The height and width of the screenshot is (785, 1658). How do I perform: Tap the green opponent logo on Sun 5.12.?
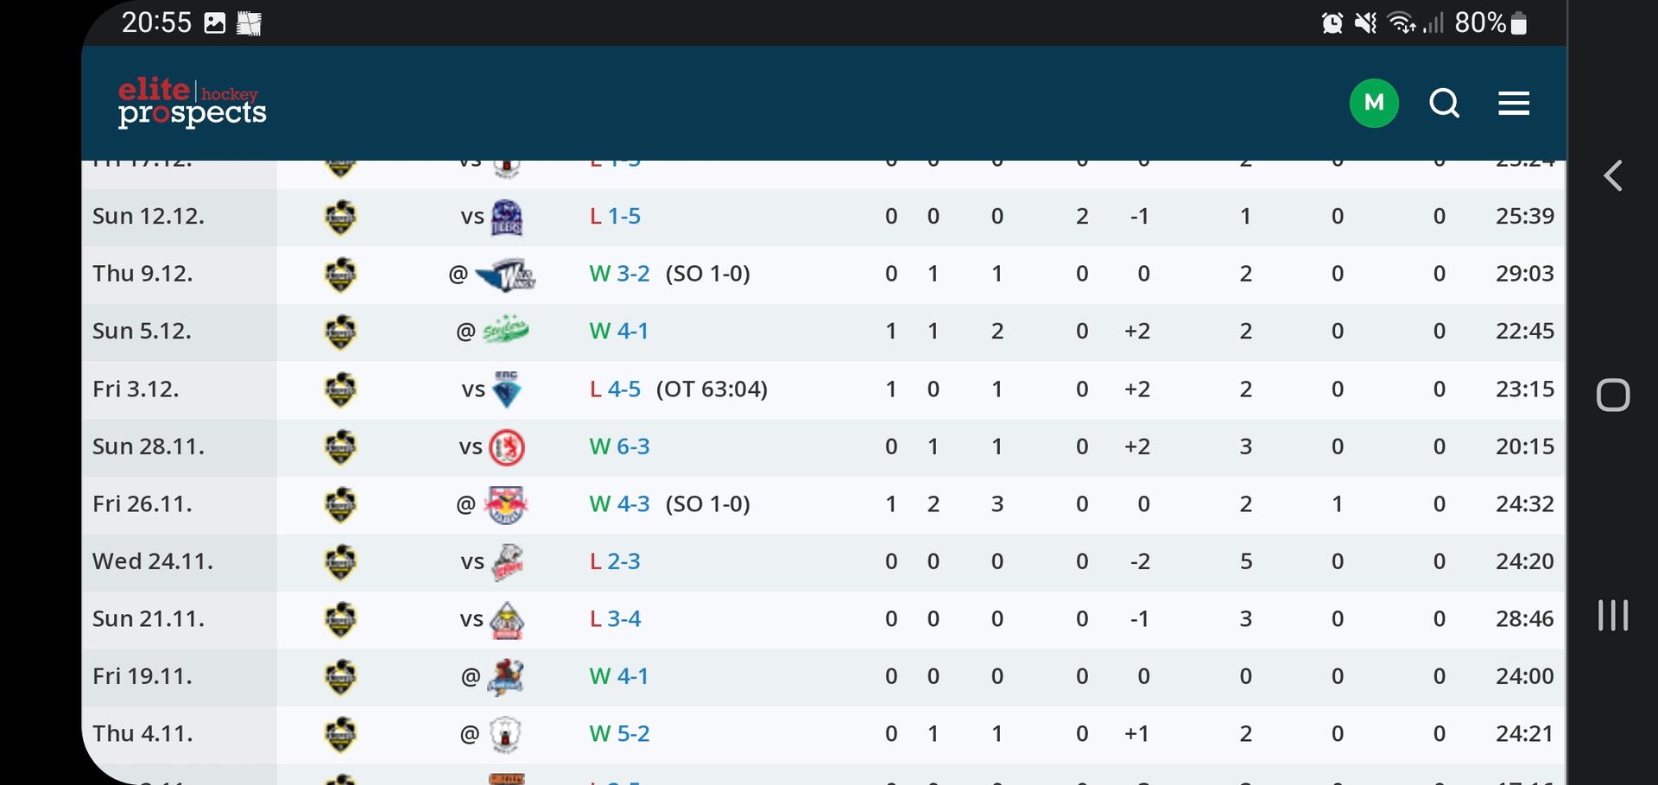tap(505, 332)
